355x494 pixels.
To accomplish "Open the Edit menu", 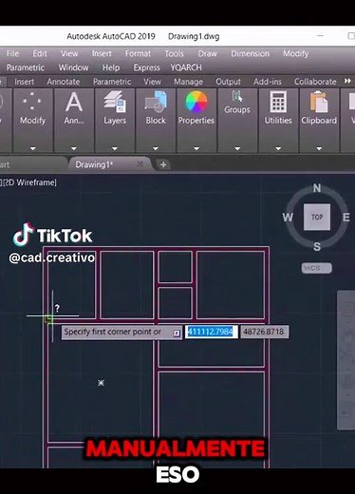I will pyautogui.click(x=40, y=53).
